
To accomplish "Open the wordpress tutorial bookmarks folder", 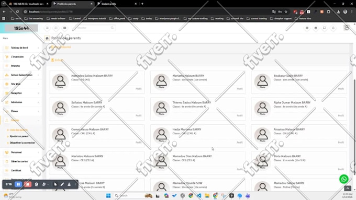I will tap(95, 19).
